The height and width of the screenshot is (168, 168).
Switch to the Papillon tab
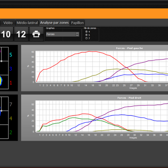(77, 23)
